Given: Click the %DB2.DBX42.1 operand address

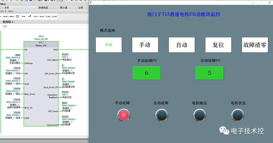Looking at the screenshot, I should [x=69, y=119].
